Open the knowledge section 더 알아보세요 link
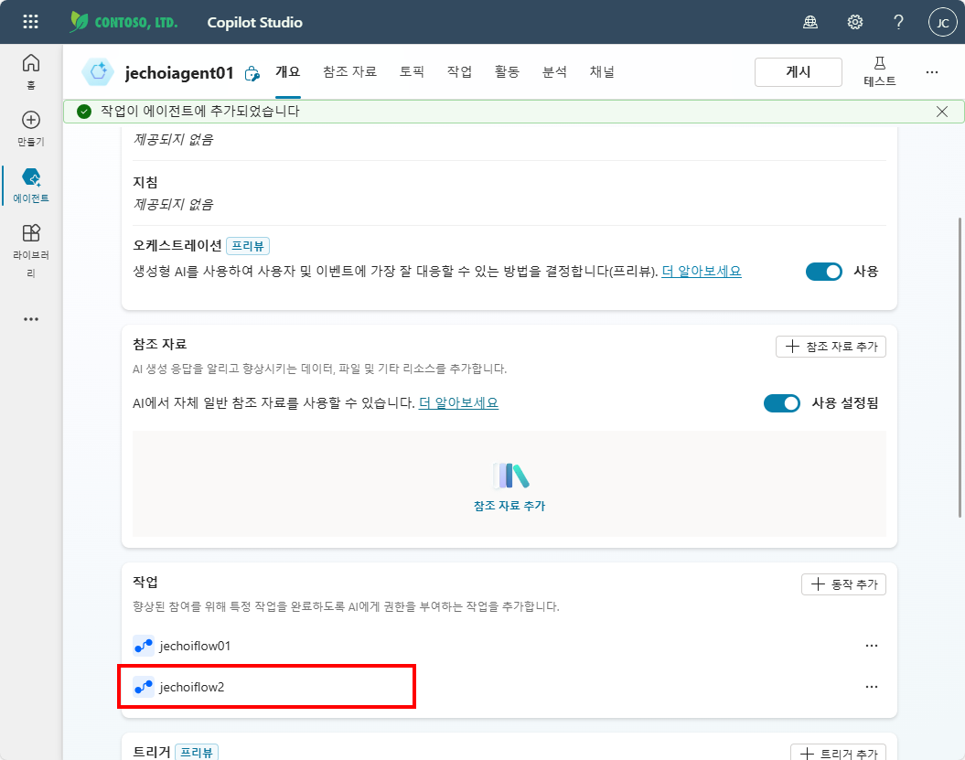Image resolution: width=965 pixels, height=760 pixels. [458, 403]
